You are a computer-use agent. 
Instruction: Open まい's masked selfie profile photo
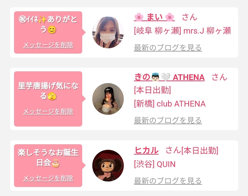point(108,33)
